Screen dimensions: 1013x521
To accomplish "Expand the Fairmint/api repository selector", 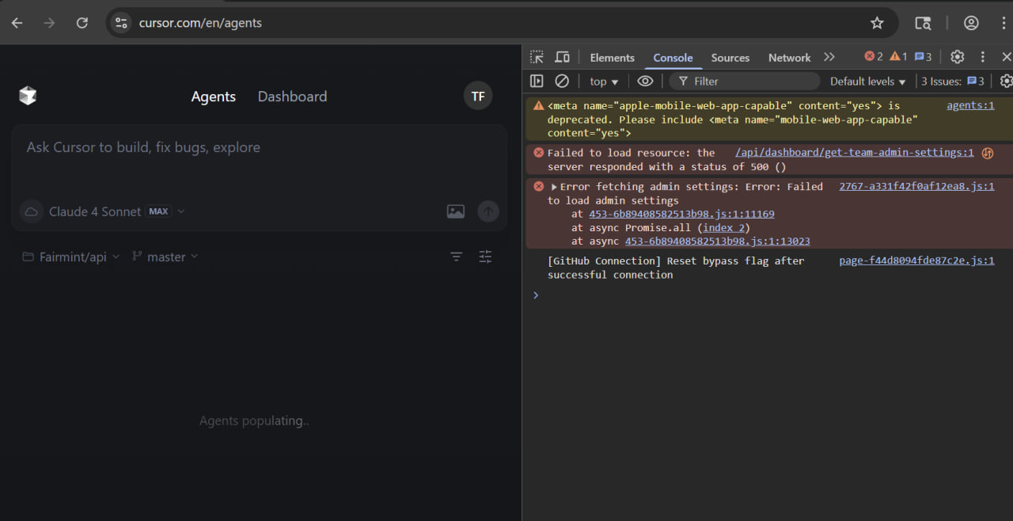I will pyautogui.click(x=71, y=257).
